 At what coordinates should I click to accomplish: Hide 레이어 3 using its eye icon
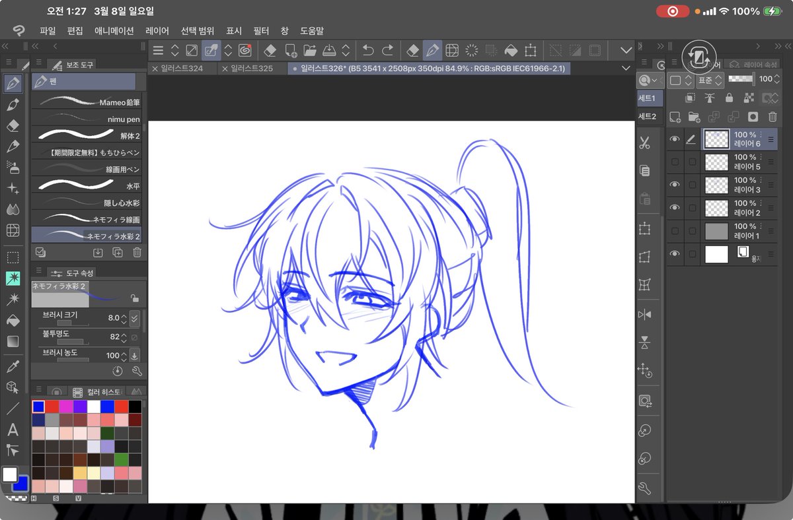click(x=675, y=185)
